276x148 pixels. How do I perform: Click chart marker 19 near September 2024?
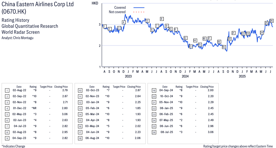coord(224,47)
